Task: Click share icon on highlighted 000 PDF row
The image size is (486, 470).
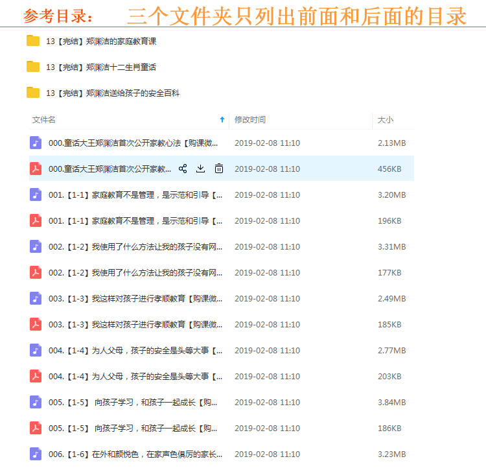Action: pos(183,169)
